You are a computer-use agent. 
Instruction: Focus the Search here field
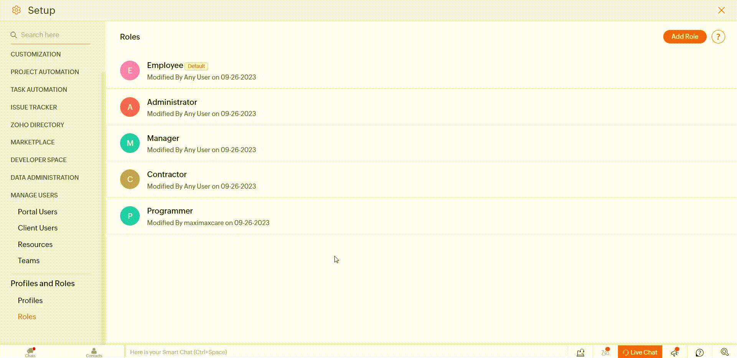54,35
